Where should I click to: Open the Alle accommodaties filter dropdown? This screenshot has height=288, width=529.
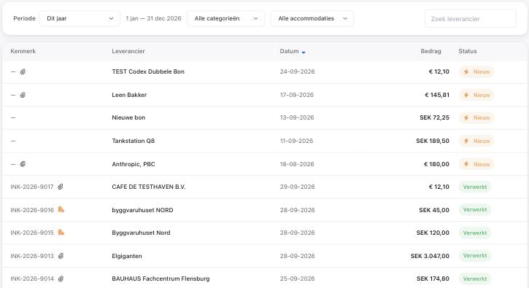[312, 18]
